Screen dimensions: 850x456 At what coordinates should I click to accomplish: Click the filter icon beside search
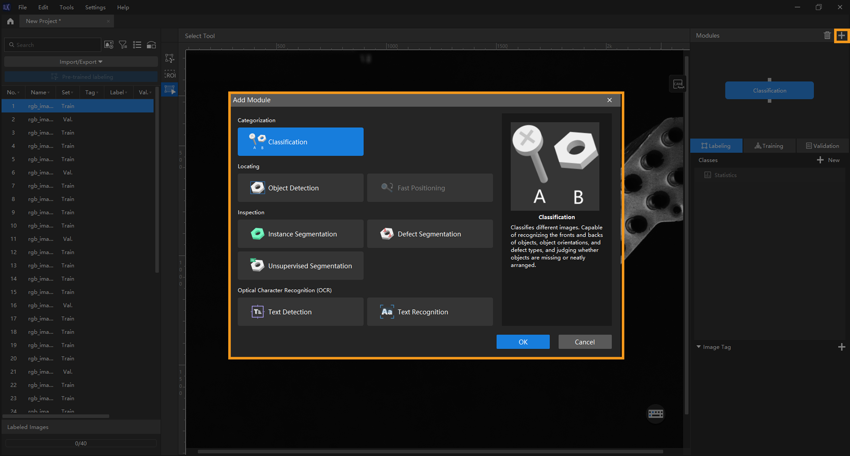[123, 45]
